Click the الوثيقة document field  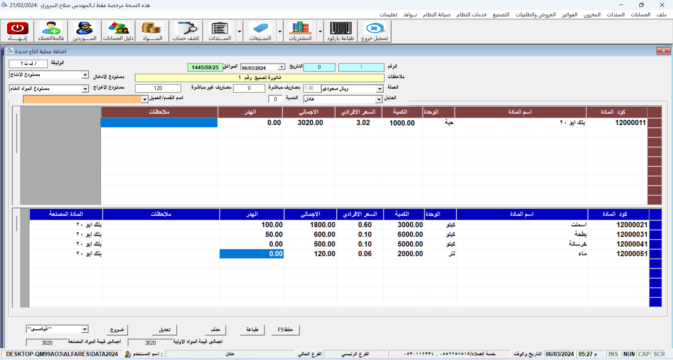(x=28, y=64)
